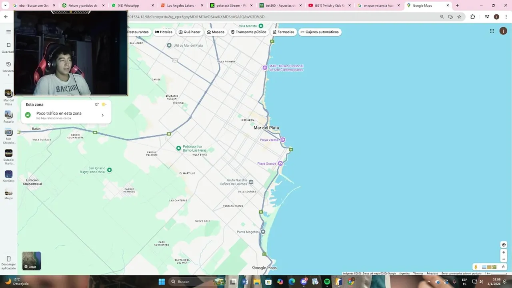512x288 pixels.
Task: Open a new browser tab
Action: [457, 6]
